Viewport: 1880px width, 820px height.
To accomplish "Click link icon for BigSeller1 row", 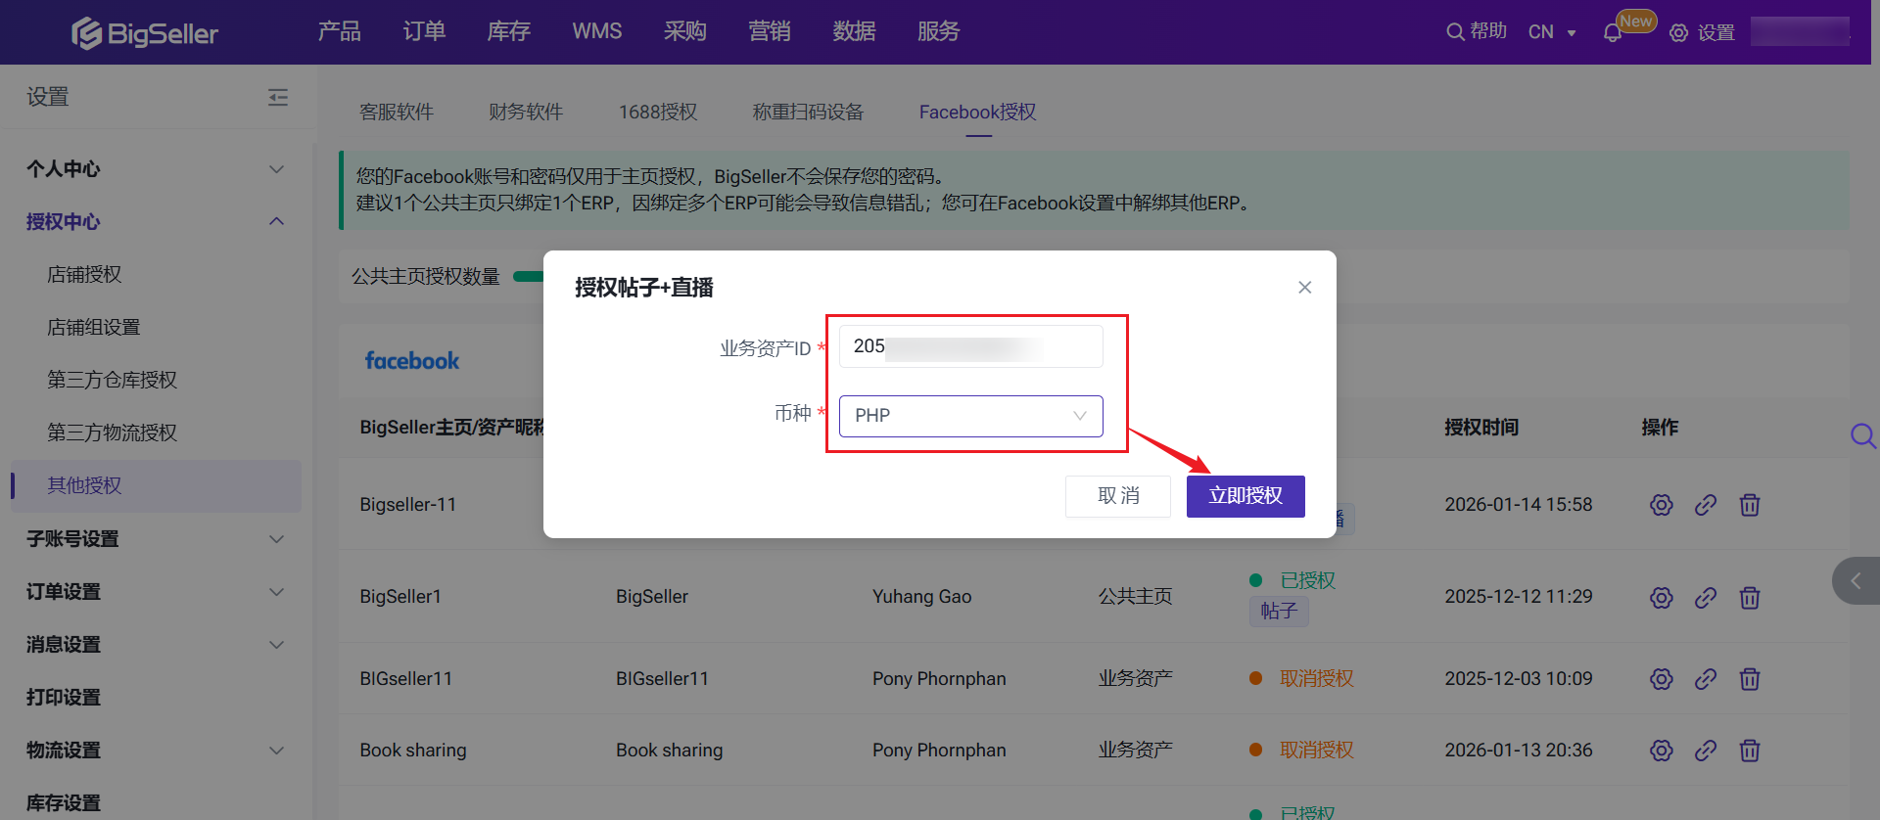I will (1706, 597).
